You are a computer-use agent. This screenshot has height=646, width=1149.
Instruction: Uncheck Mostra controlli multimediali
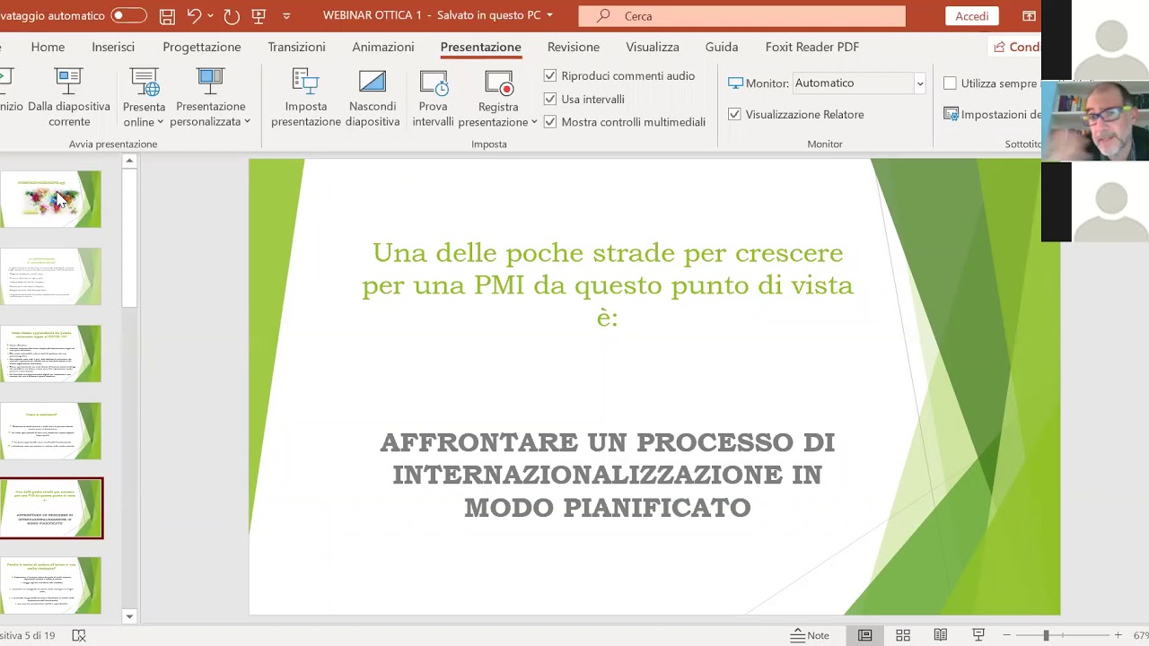[550, 122]
